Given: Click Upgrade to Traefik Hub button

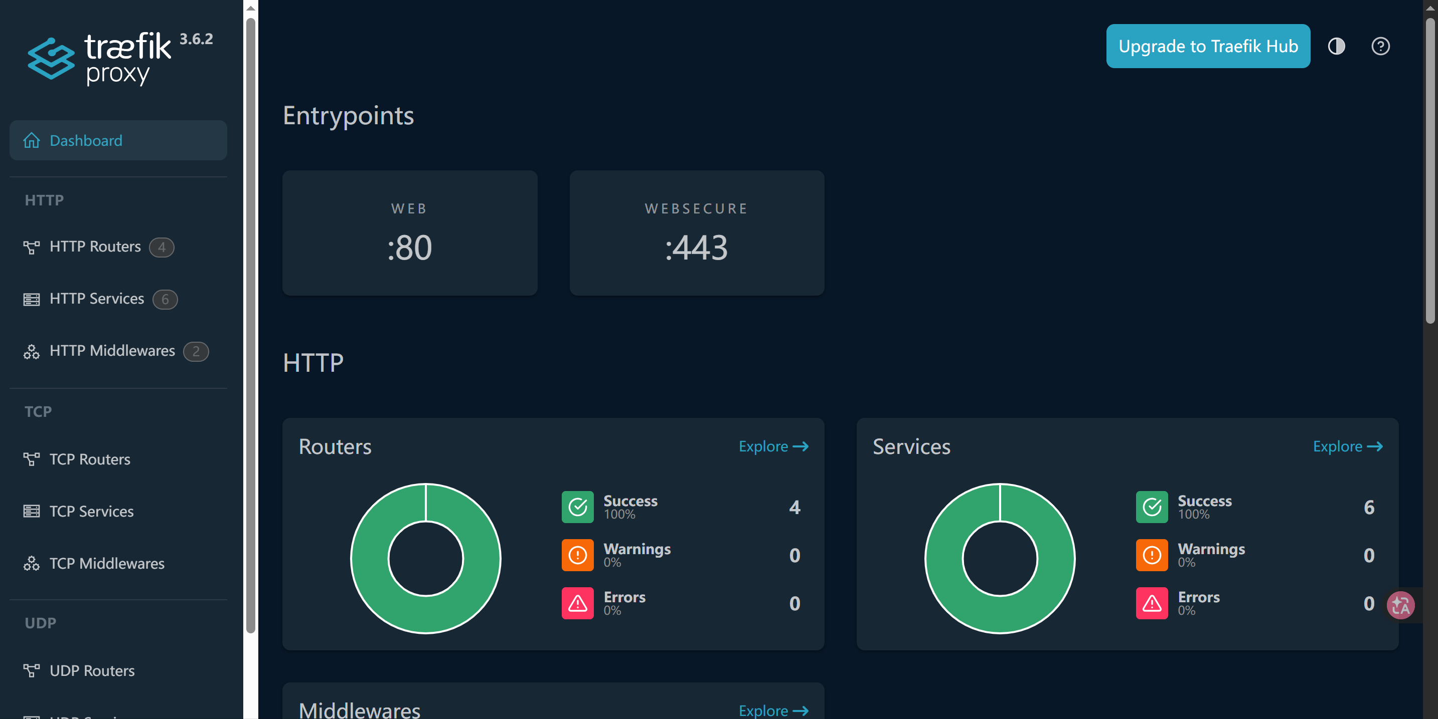Looking at the screenshot, I should pyautogui.click(x=1208, y=46).
